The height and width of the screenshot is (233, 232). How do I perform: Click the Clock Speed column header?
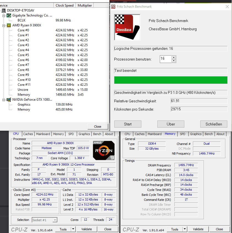point(64,5)
